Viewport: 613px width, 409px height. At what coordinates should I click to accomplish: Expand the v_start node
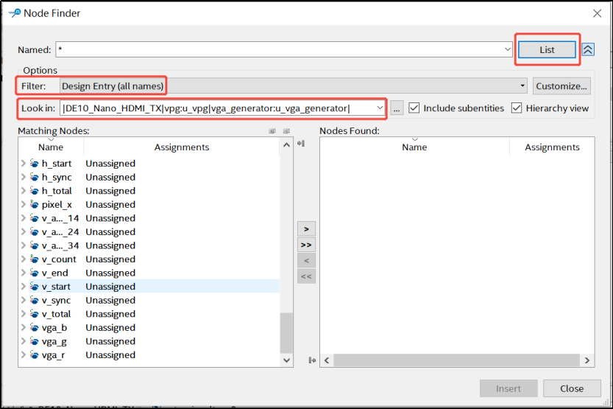(x=23, y=287)
